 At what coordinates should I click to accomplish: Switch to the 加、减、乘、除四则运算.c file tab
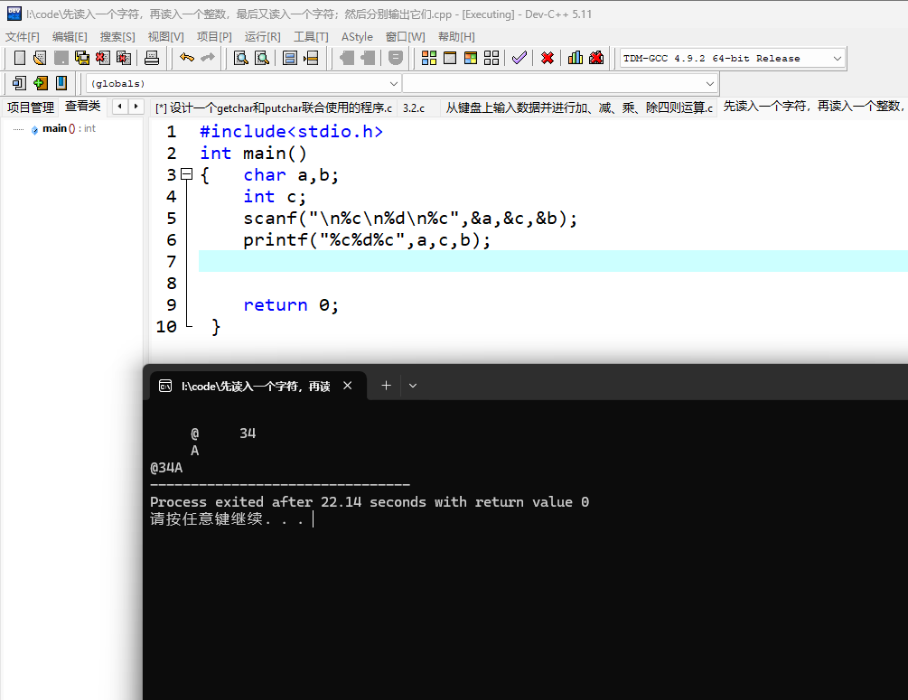[x=579, y=107]
